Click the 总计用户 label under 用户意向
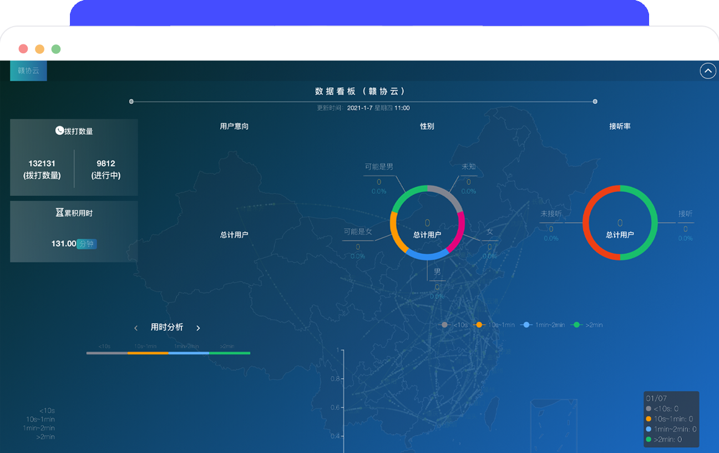Screen dimensions: 719x453 [234, 235]
